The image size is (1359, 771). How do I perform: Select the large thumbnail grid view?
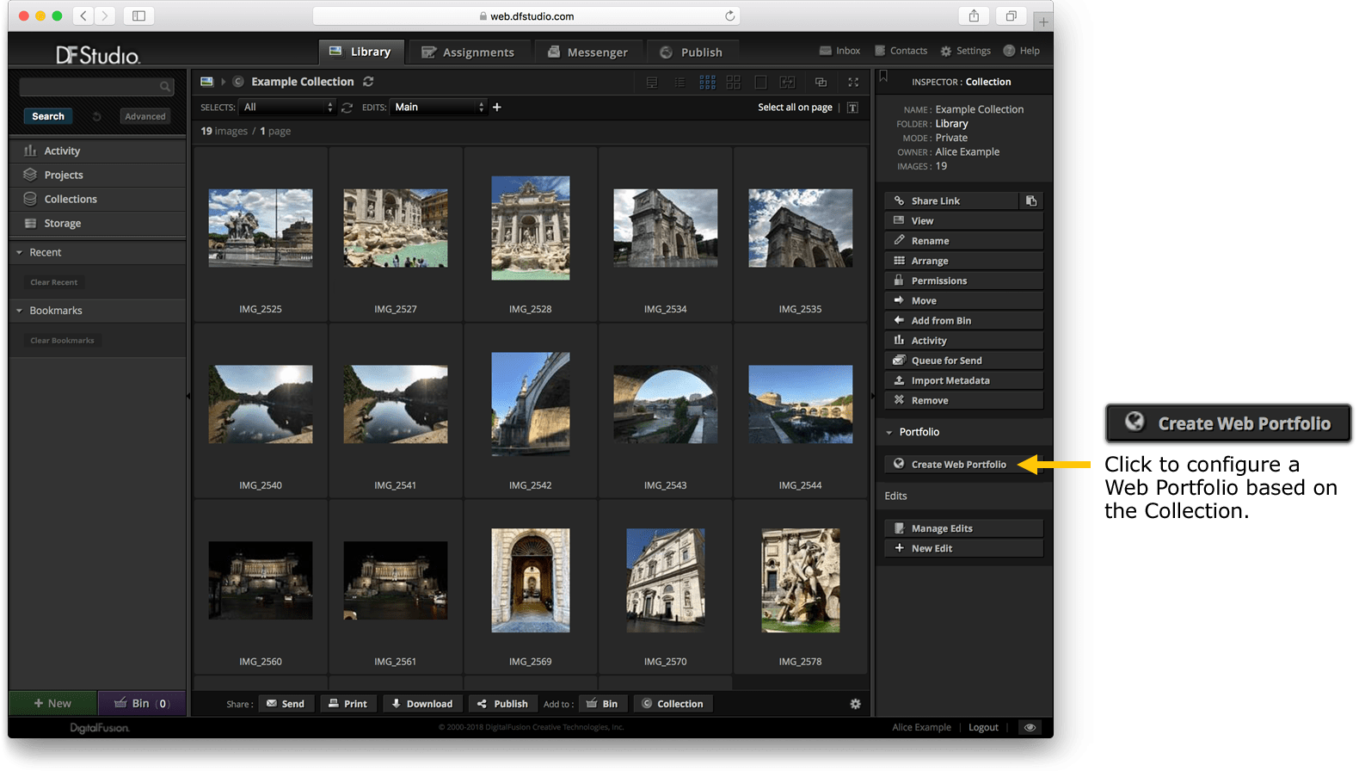tap(734, 82)
